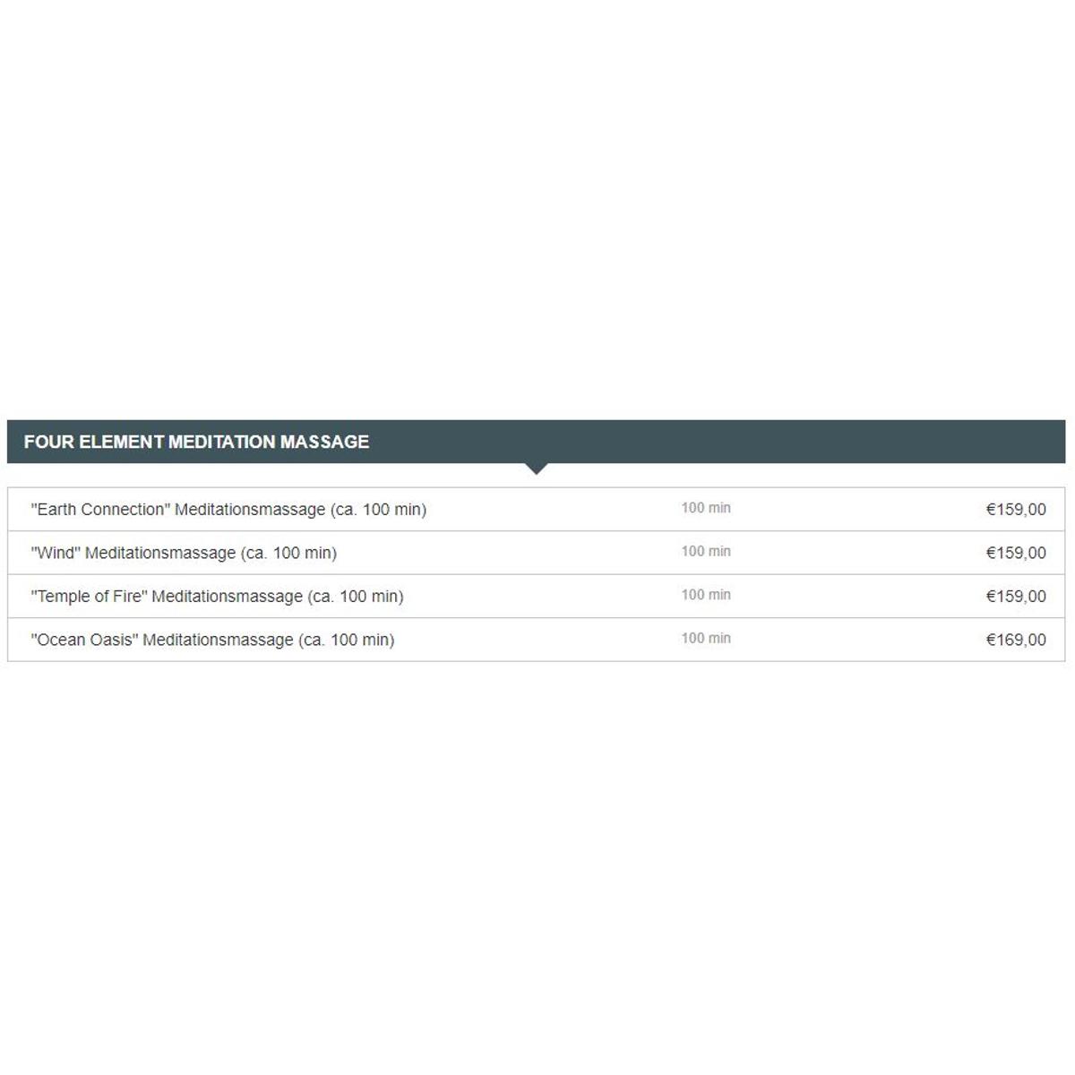
Task: Click the €159,00 price for Temple of Fire
Action: click(x=1016, y=597)
